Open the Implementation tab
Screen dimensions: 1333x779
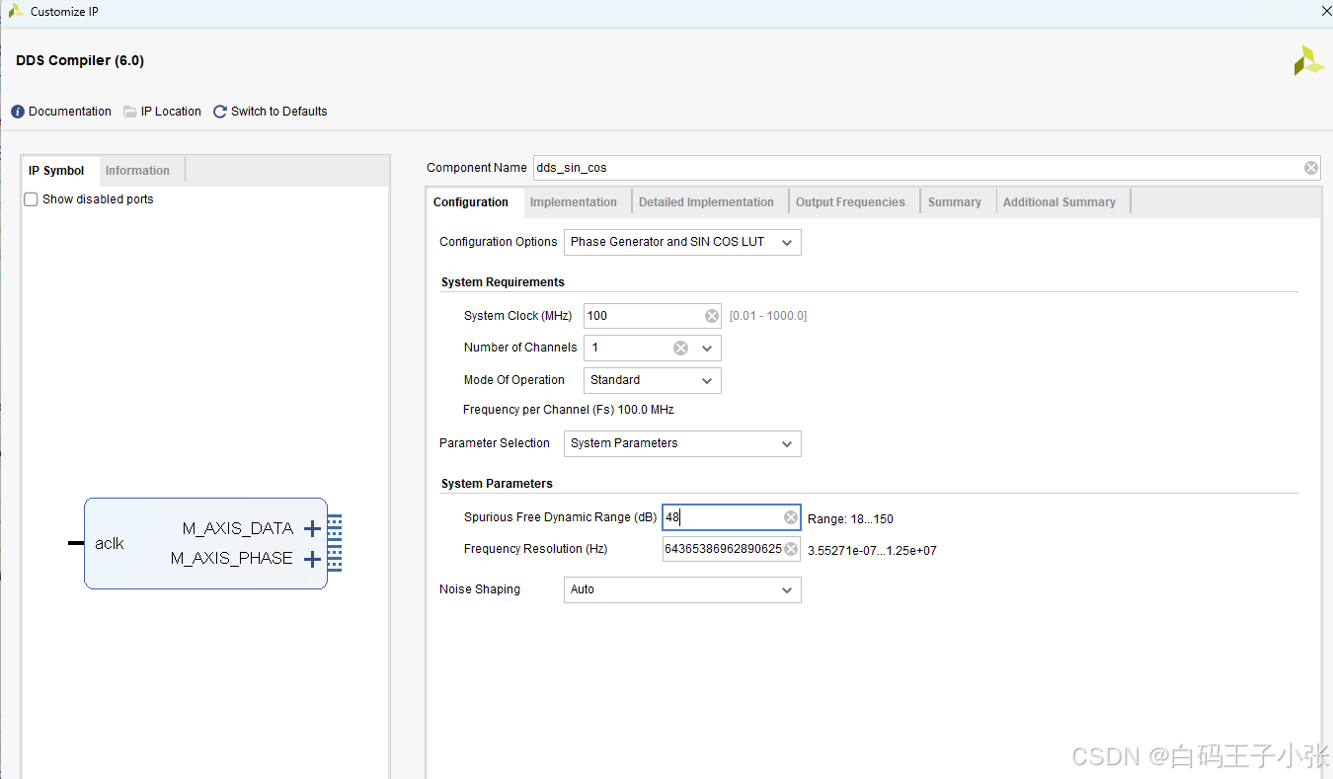574,202
